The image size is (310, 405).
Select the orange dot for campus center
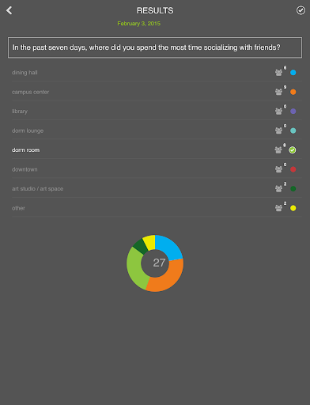293,92
